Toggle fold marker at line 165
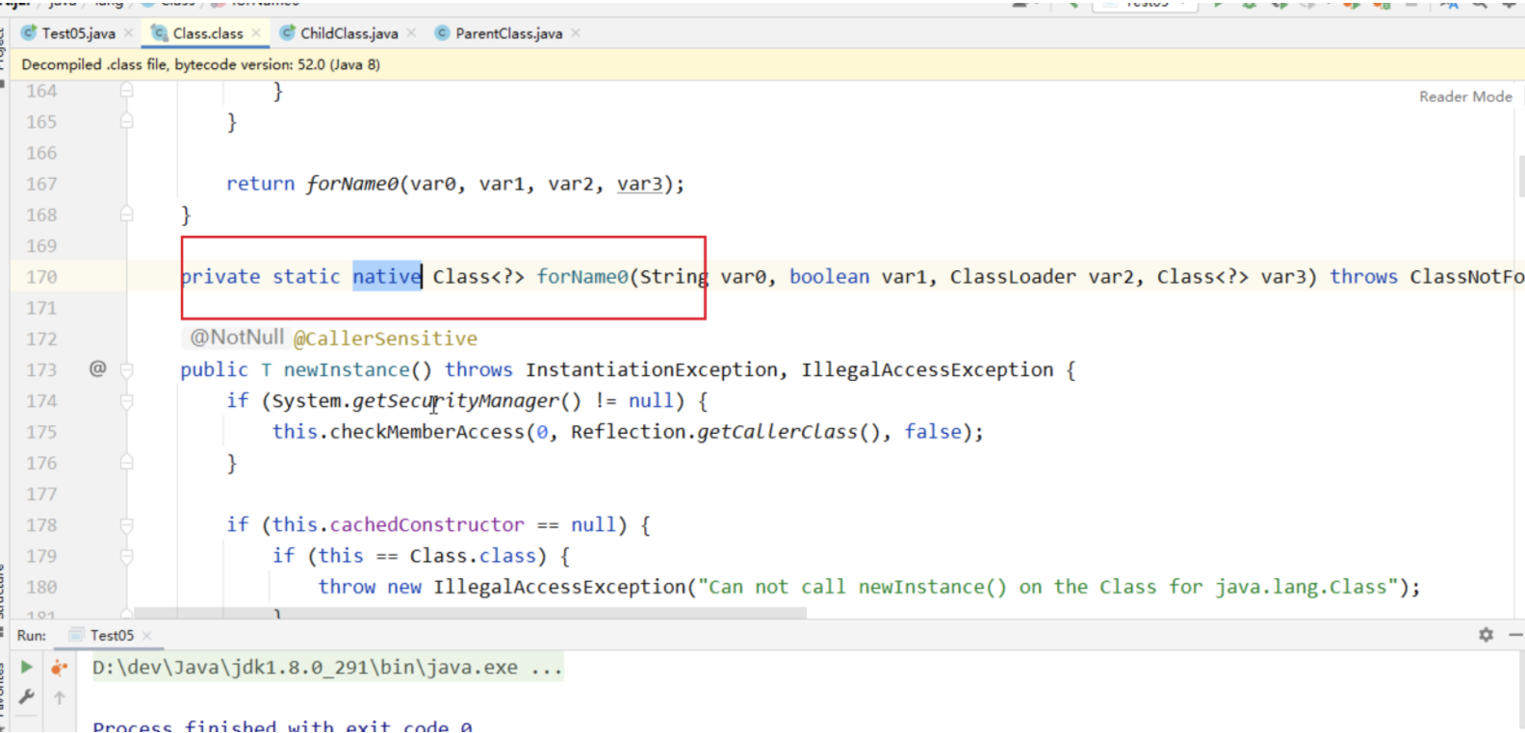The height and width of the screenshot is (733, 1525). click(x=126, y=121)
